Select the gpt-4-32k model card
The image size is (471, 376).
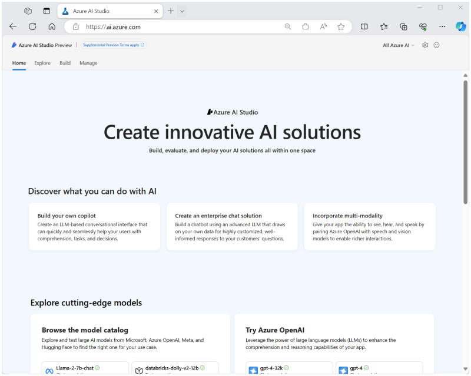tap(289, 368)
